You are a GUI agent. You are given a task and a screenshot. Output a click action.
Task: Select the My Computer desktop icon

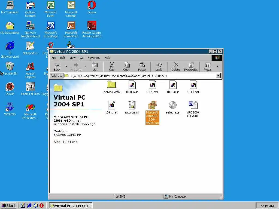click(x=10, y=7)
